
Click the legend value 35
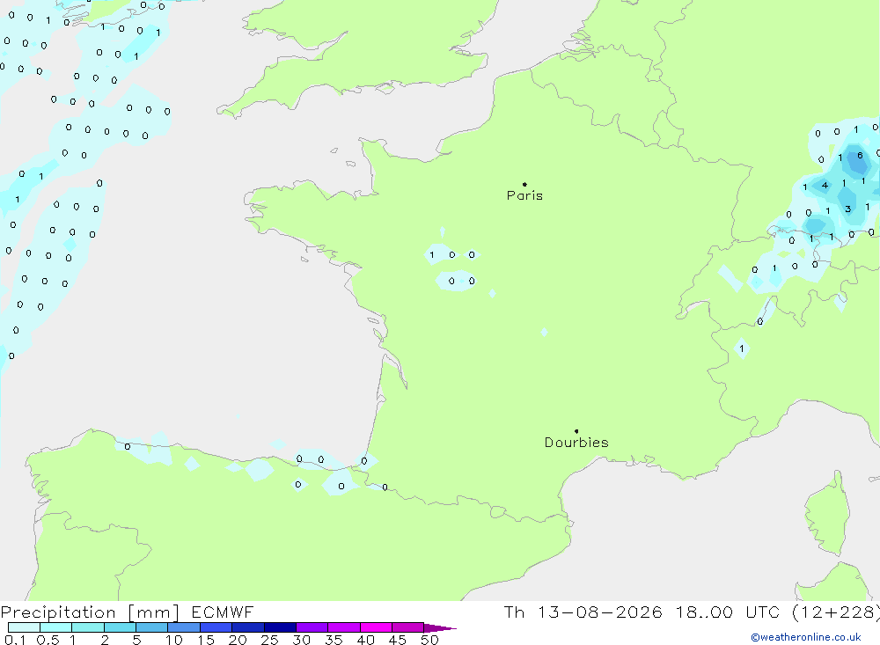pyautogui.click(x=334, y=640)
